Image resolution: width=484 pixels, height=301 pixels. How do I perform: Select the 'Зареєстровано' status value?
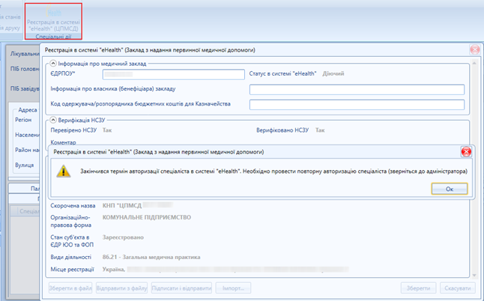coord(123,237)
